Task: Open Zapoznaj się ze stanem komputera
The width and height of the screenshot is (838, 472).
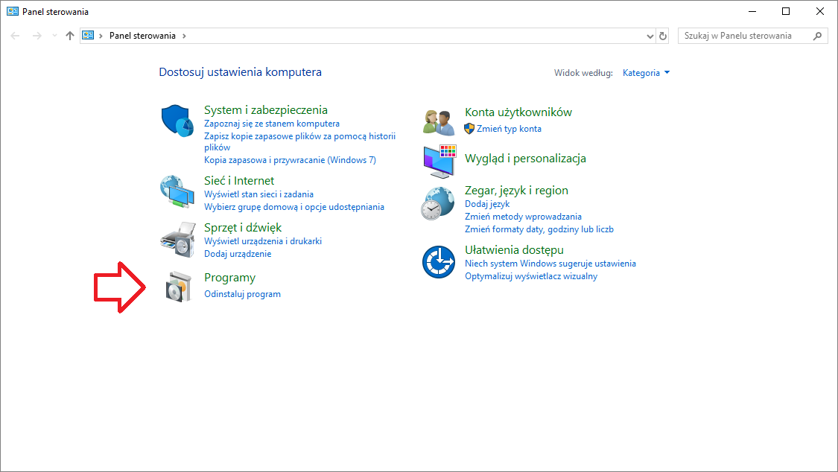Action: (x=271, y=124)
